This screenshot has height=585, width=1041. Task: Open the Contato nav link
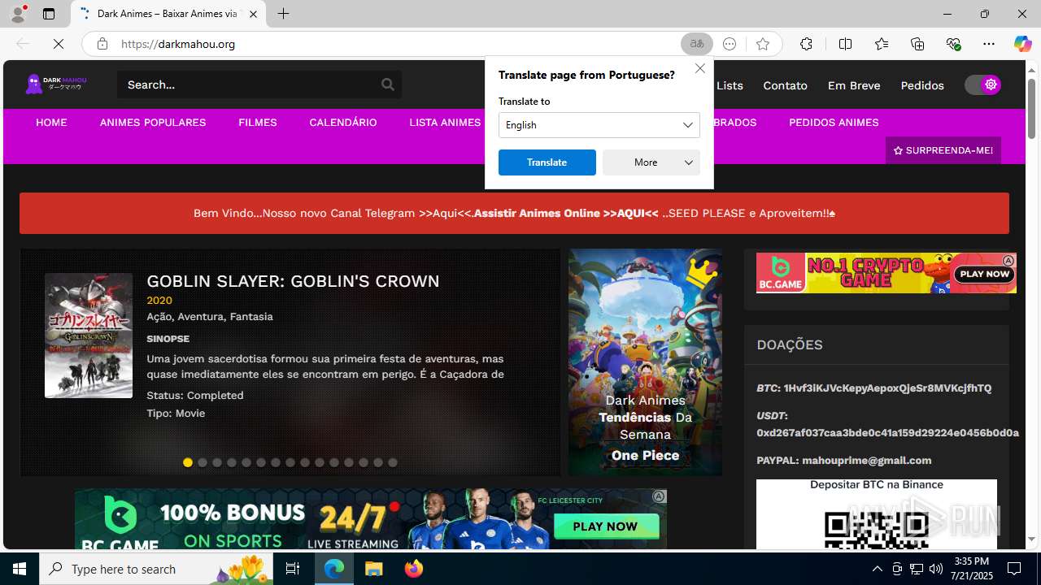click(785, 85)
